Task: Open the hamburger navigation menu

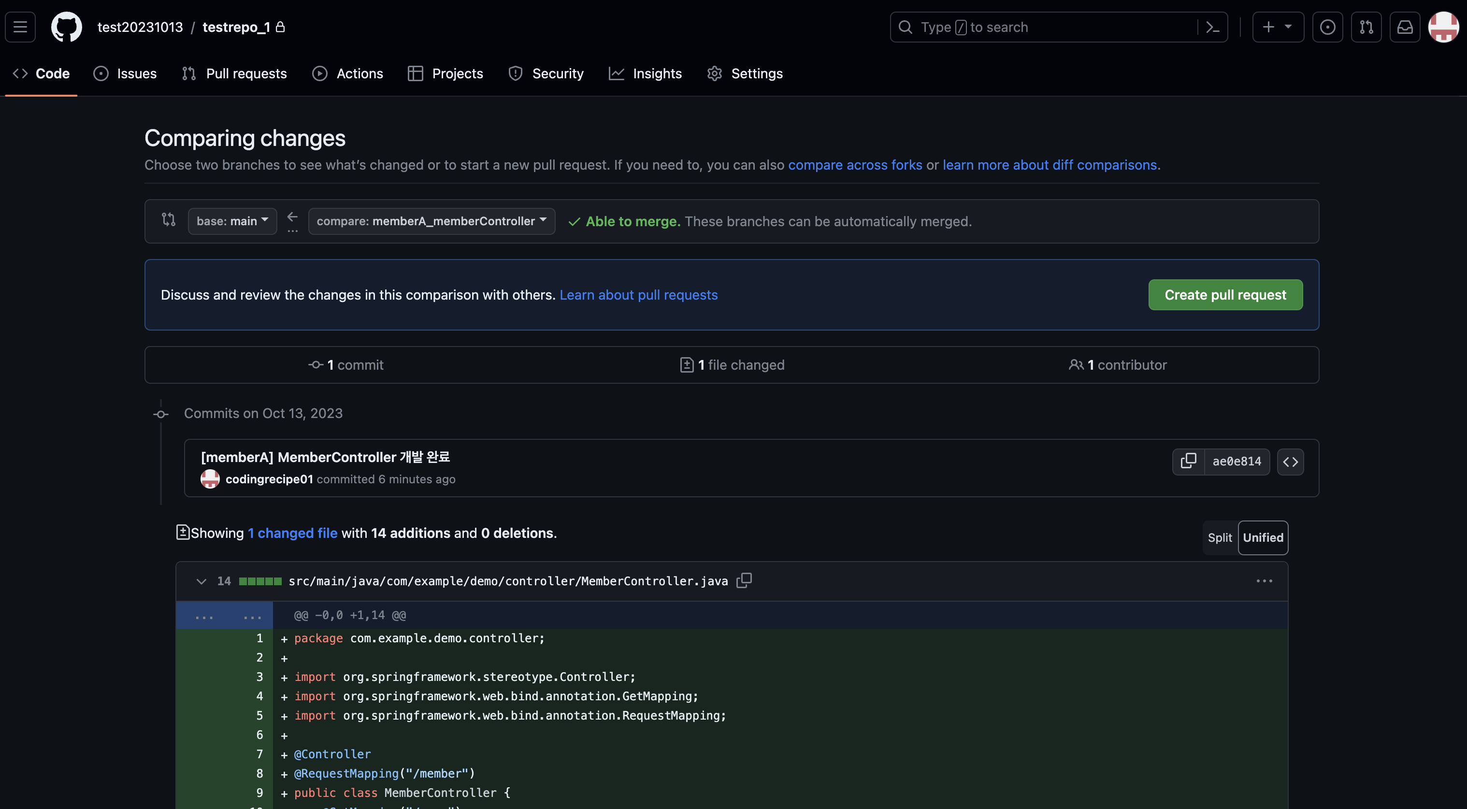Action: [20, 27]
